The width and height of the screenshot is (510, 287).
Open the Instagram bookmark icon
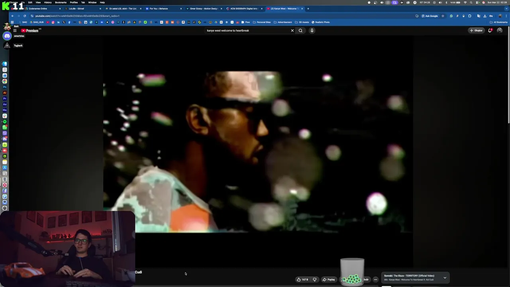coord(53,22)
